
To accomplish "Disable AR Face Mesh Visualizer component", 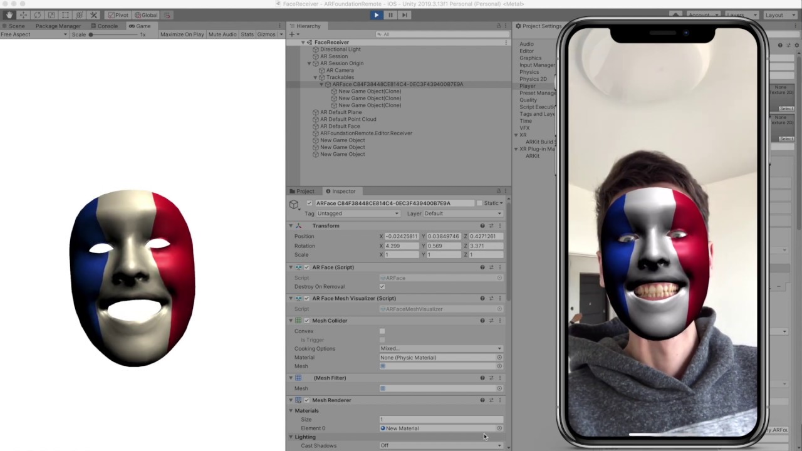I will point(307,299).
